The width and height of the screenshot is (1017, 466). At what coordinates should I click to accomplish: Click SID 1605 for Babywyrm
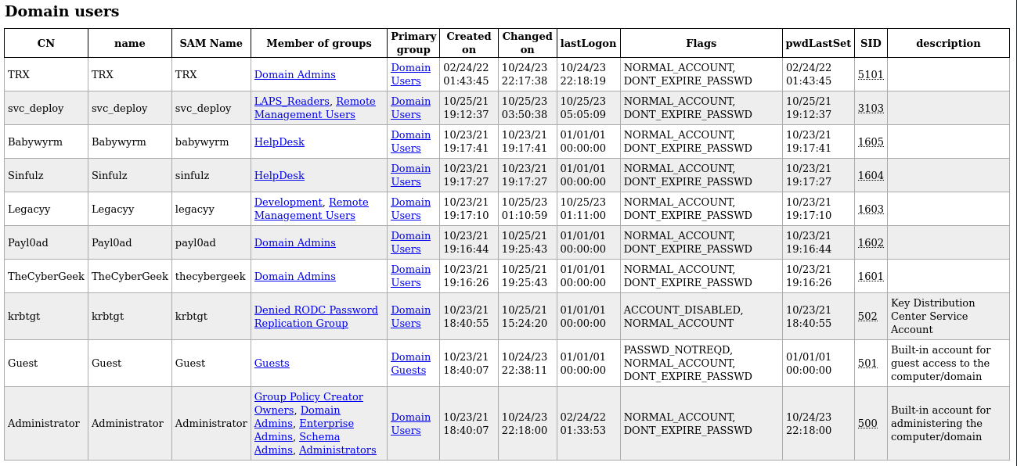[871, 142]
